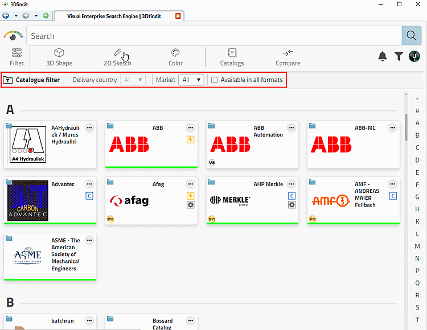Open more options for A4Hydrauliek card
This screenshot has width=427, height=330.
tap(89, 127)
